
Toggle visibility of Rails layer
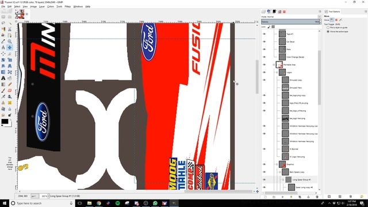tap(264, 49)
